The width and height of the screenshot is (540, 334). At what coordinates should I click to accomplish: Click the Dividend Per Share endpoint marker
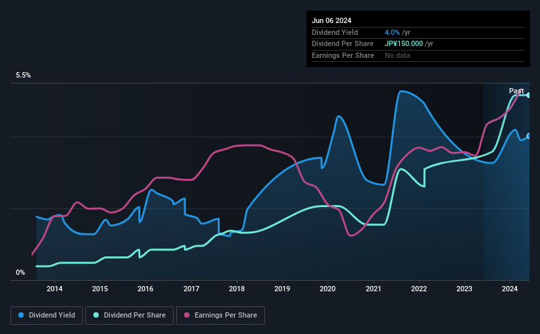(529, 95)
